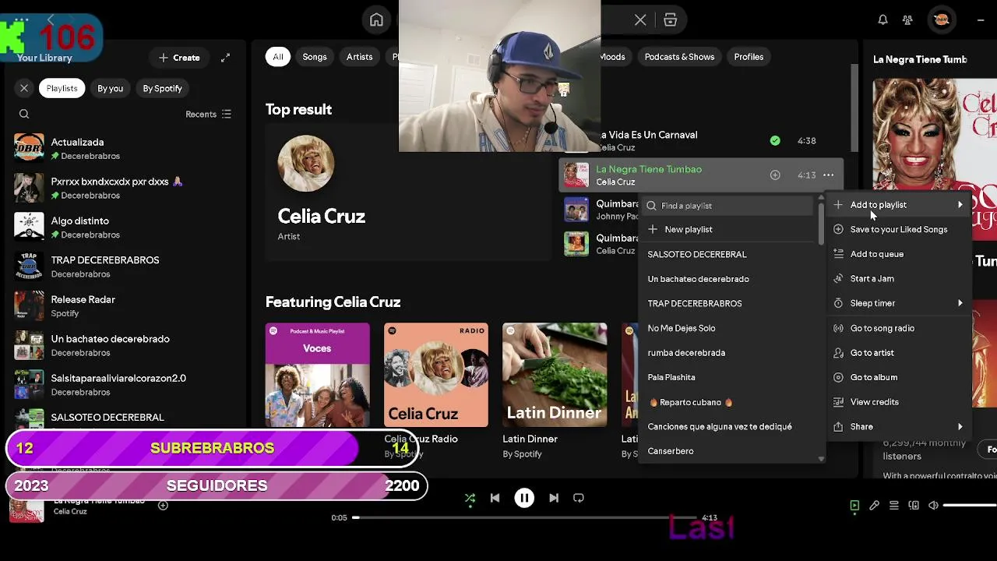
Task: Click the green saved checkmark on La Vida Es Un Carnaval
Action: 775,141
